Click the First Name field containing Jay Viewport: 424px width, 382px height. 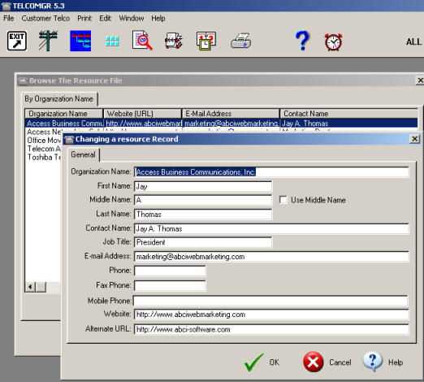(x=203, y=186)
